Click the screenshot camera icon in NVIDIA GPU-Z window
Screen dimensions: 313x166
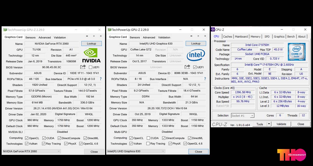(87, 36)
